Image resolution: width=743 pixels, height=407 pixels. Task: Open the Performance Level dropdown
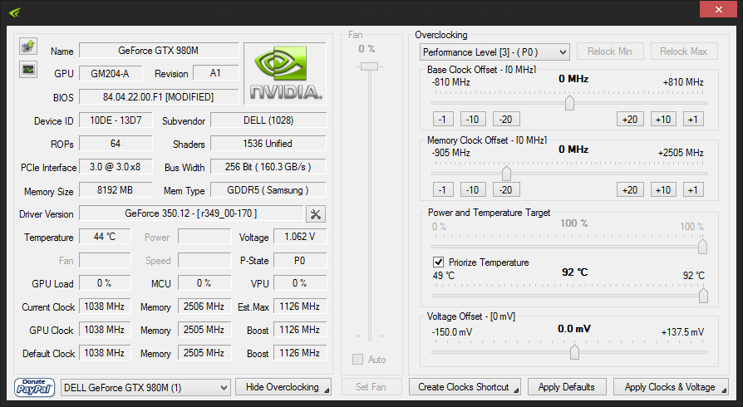(x=495, y=51)
